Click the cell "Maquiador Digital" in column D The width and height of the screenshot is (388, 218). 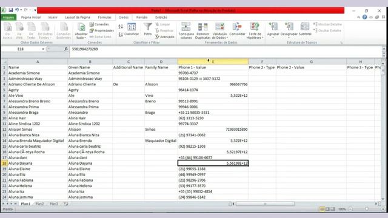click(161, 140)
